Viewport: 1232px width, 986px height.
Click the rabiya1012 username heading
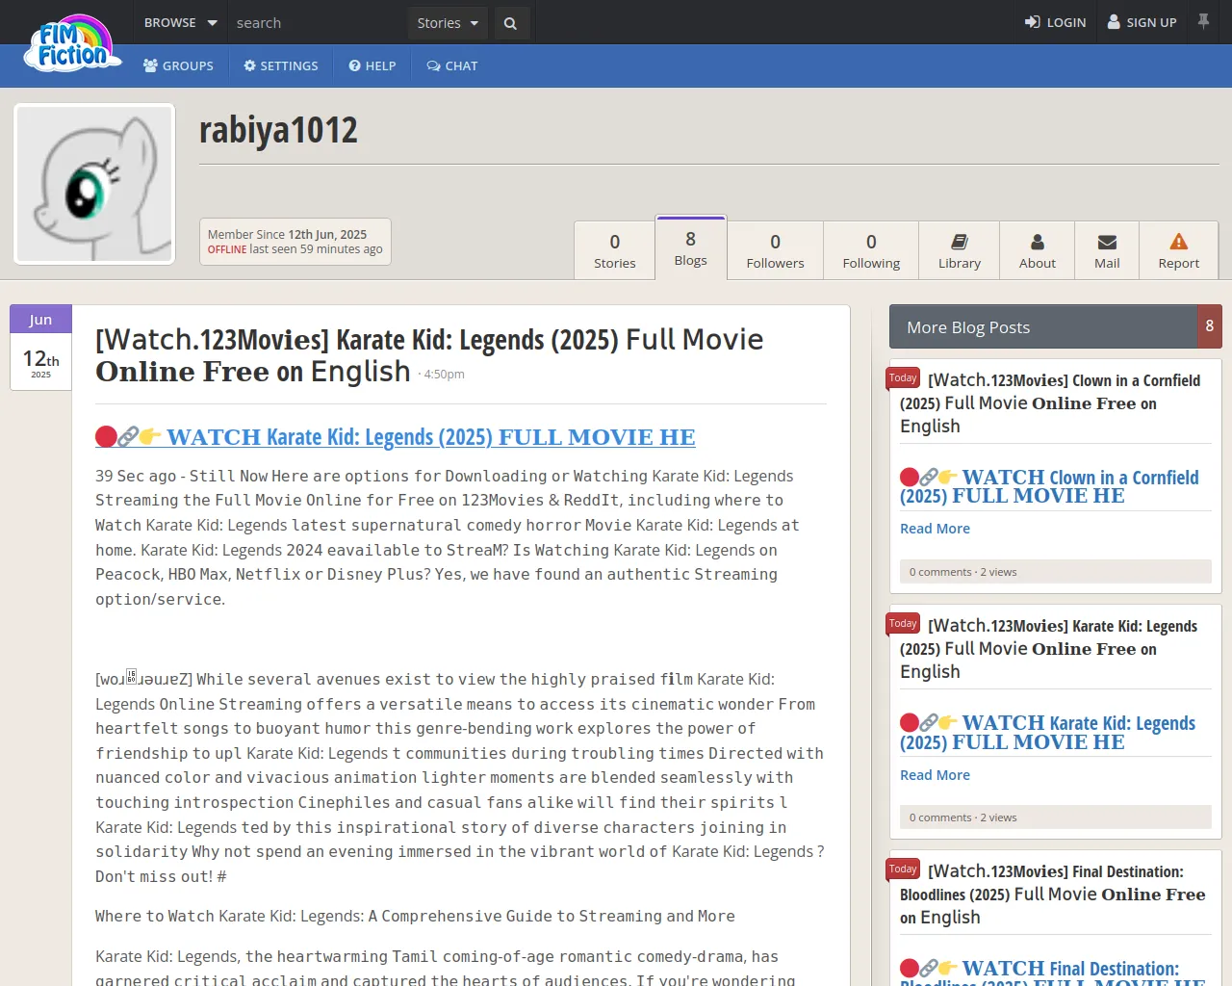click(278, 130)
